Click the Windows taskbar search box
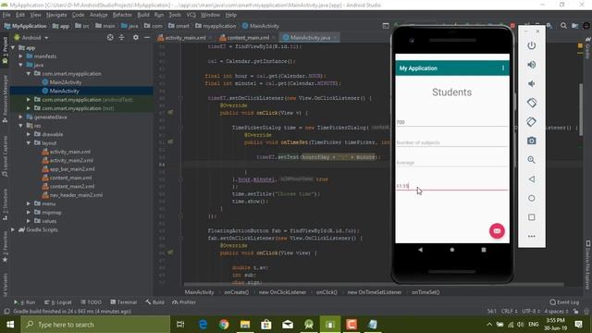This screenshot has height=333, width=592. click(x=95, y=325)
